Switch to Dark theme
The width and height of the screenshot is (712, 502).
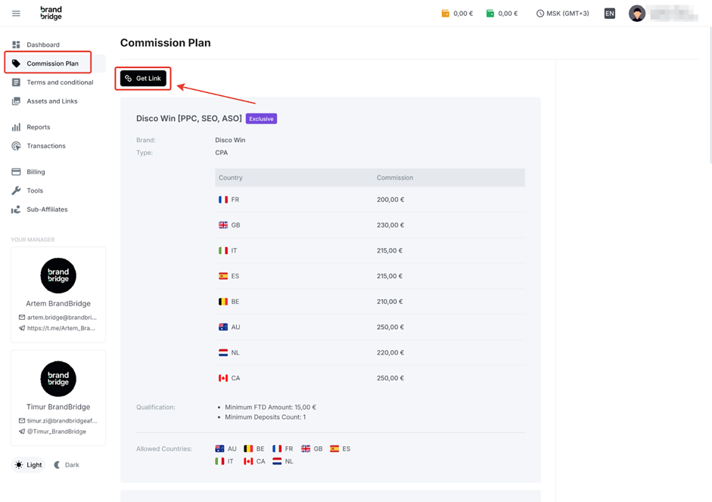point(67,465)
